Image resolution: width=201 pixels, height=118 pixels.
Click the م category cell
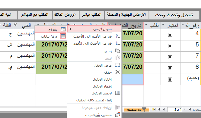point(6,57)
